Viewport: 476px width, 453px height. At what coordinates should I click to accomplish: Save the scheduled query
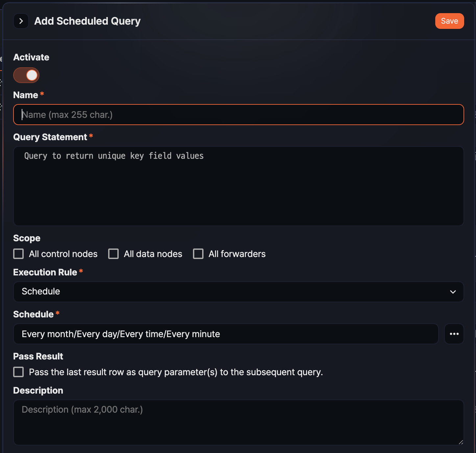click(x=449, y=21)
